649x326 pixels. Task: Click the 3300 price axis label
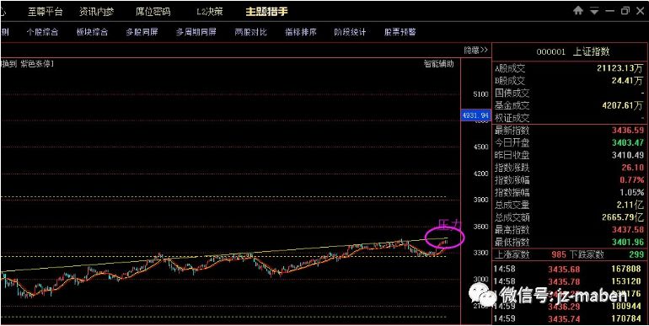480,253
